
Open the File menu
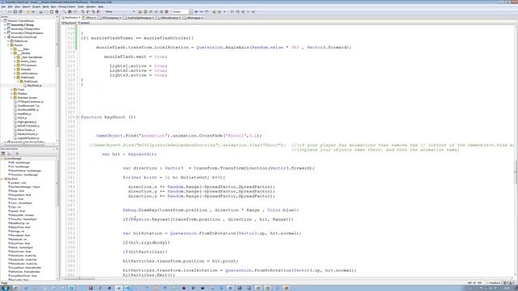click(3, 6)
